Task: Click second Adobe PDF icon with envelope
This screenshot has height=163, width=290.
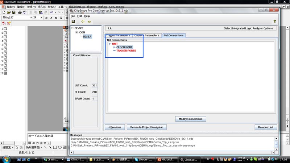Action: pos(9,24)
